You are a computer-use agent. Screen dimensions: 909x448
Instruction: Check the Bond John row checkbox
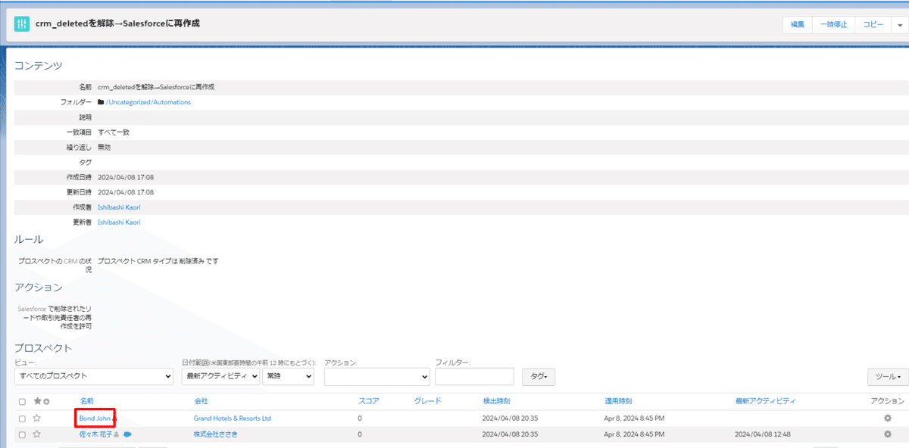click(22, 418)
